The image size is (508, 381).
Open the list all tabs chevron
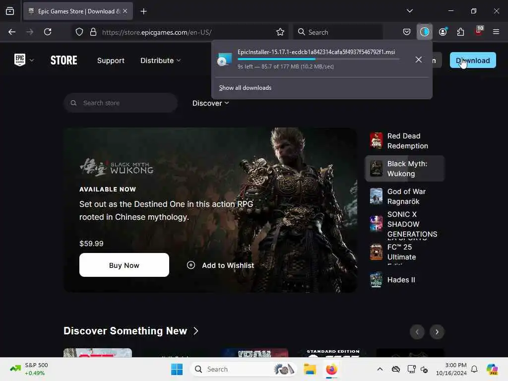click(x=409, y=11)
